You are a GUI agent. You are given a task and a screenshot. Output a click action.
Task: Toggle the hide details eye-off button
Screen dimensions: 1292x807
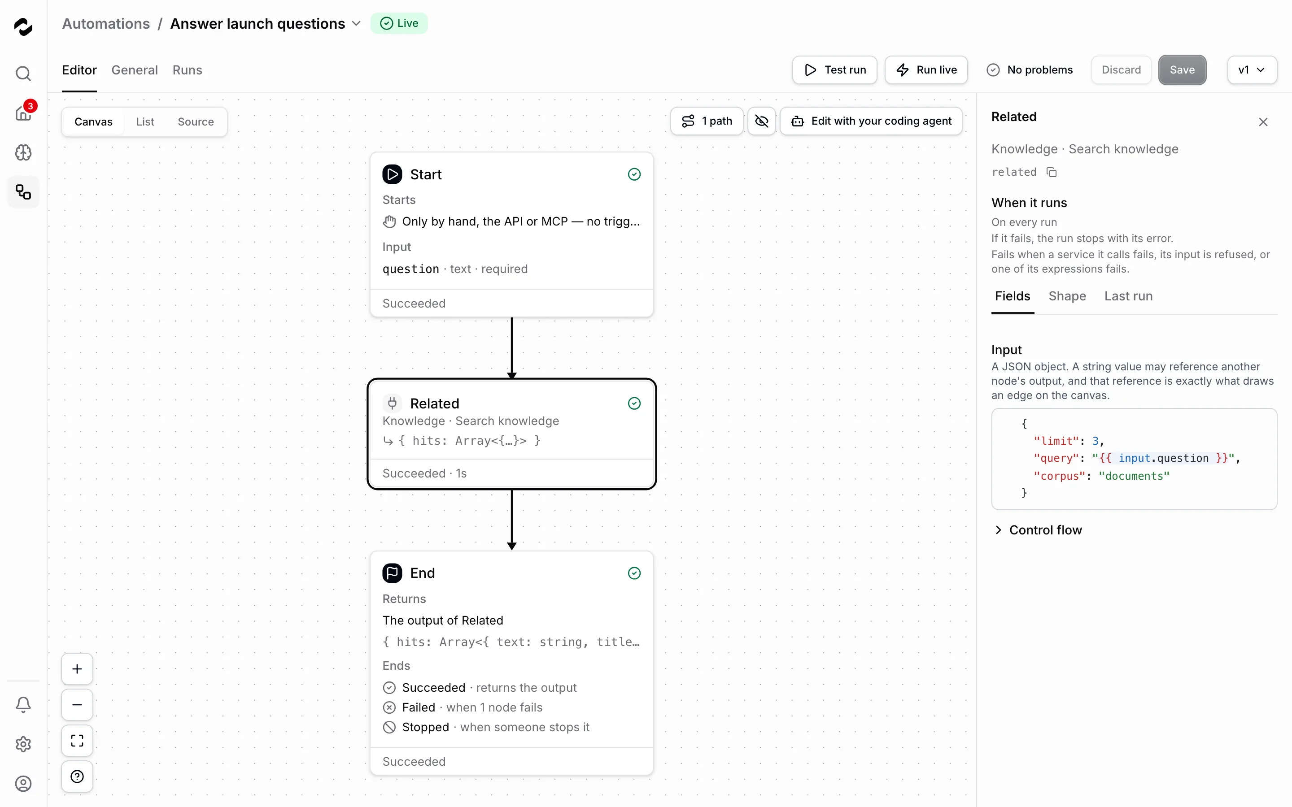(x=761, y=121)
